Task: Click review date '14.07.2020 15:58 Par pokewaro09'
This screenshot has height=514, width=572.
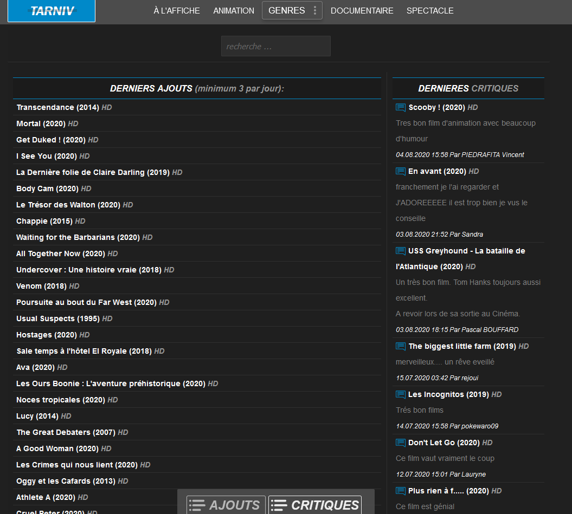Action: [447, 426]
